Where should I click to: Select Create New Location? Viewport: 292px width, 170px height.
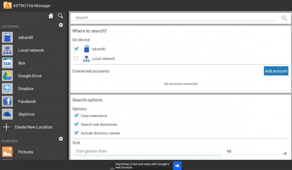click(x=33, y=127)
